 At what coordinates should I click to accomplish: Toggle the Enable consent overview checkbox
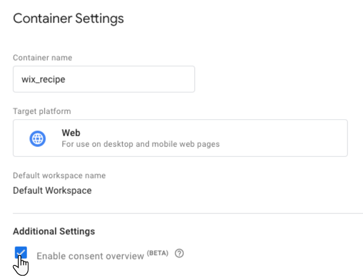[x=21, y=252]
